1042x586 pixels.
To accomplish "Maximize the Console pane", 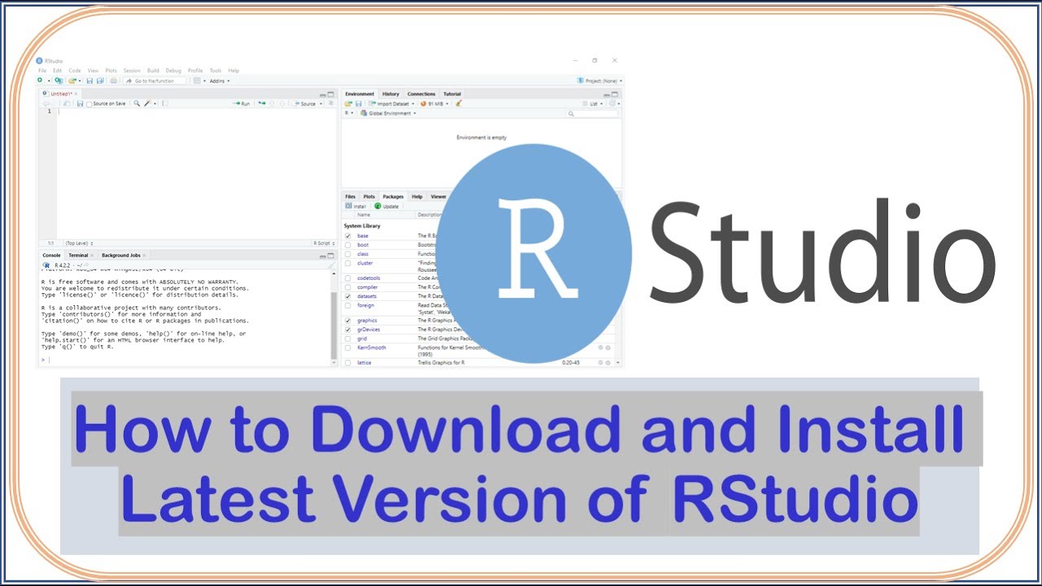I will point(331,255).
